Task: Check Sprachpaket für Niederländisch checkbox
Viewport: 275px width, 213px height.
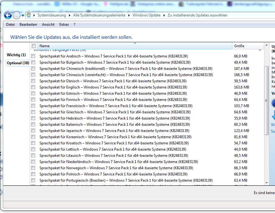Action: 33,162
